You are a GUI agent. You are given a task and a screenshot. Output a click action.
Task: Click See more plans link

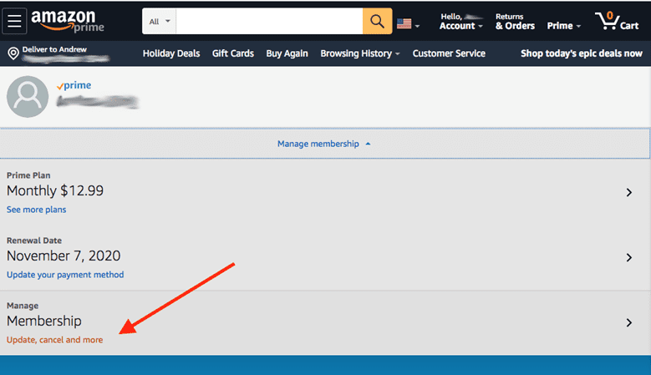tap(36, 210)
